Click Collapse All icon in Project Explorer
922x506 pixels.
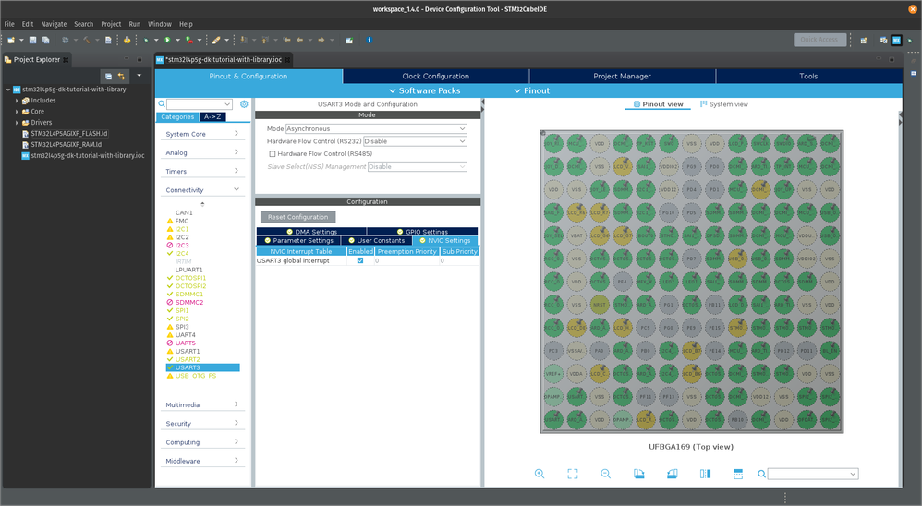click(x=108, y=76)
